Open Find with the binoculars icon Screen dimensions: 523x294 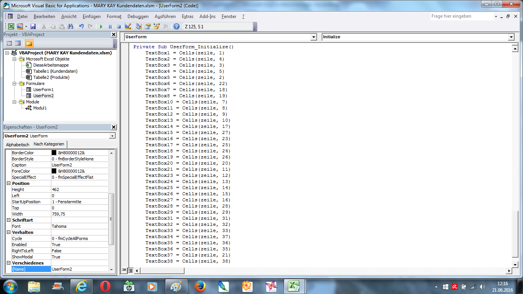pos(70,26)
